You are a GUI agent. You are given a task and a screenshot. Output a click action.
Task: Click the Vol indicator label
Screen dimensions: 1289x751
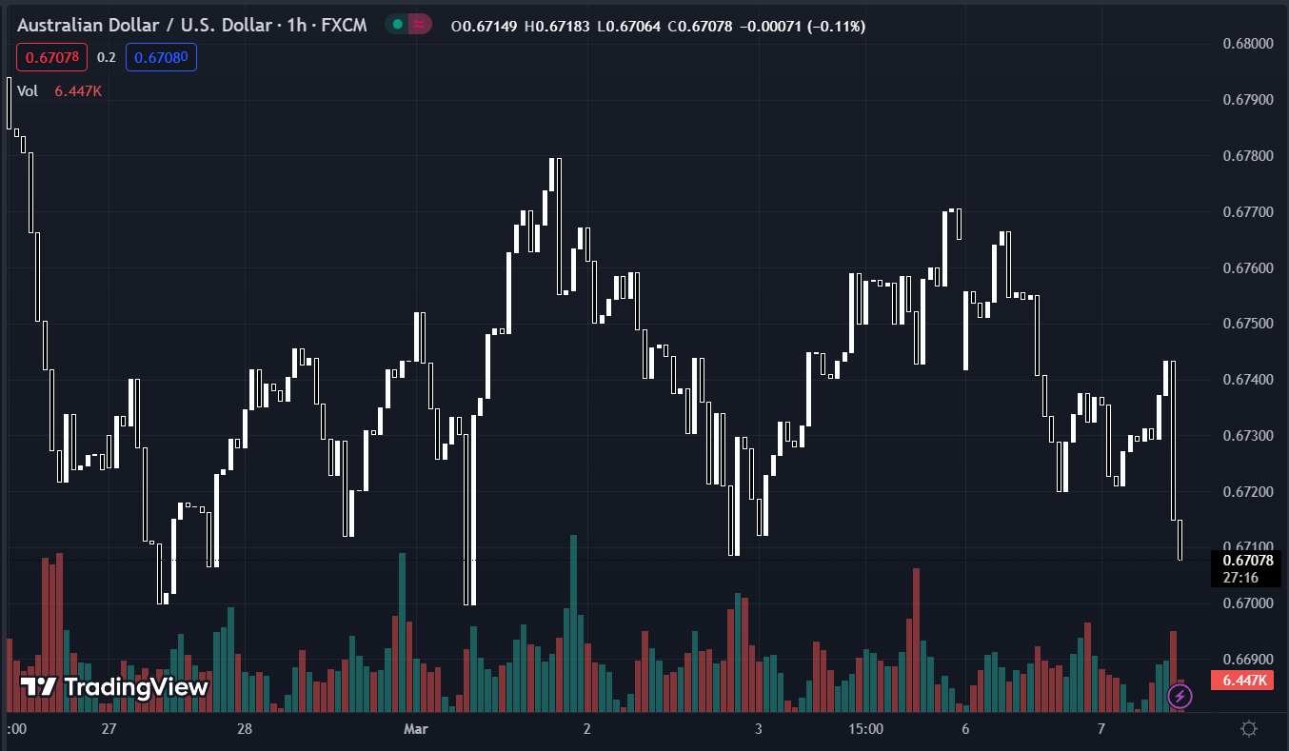[x=28, y=90]
